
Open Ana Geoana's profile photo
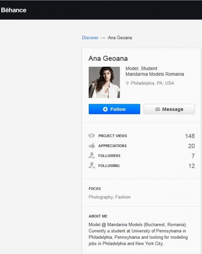[104, 82]
